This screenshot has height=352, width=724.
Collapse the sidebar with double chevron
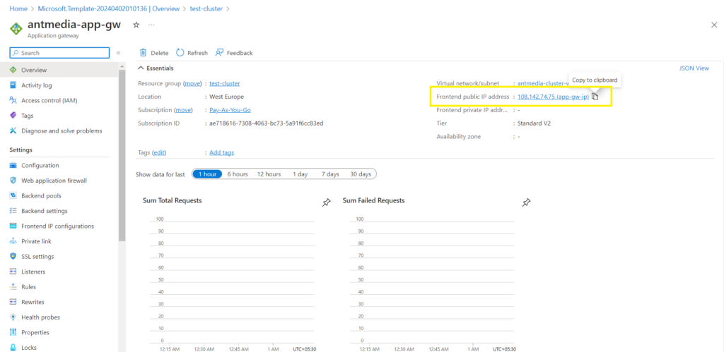(x=118, y=53)
